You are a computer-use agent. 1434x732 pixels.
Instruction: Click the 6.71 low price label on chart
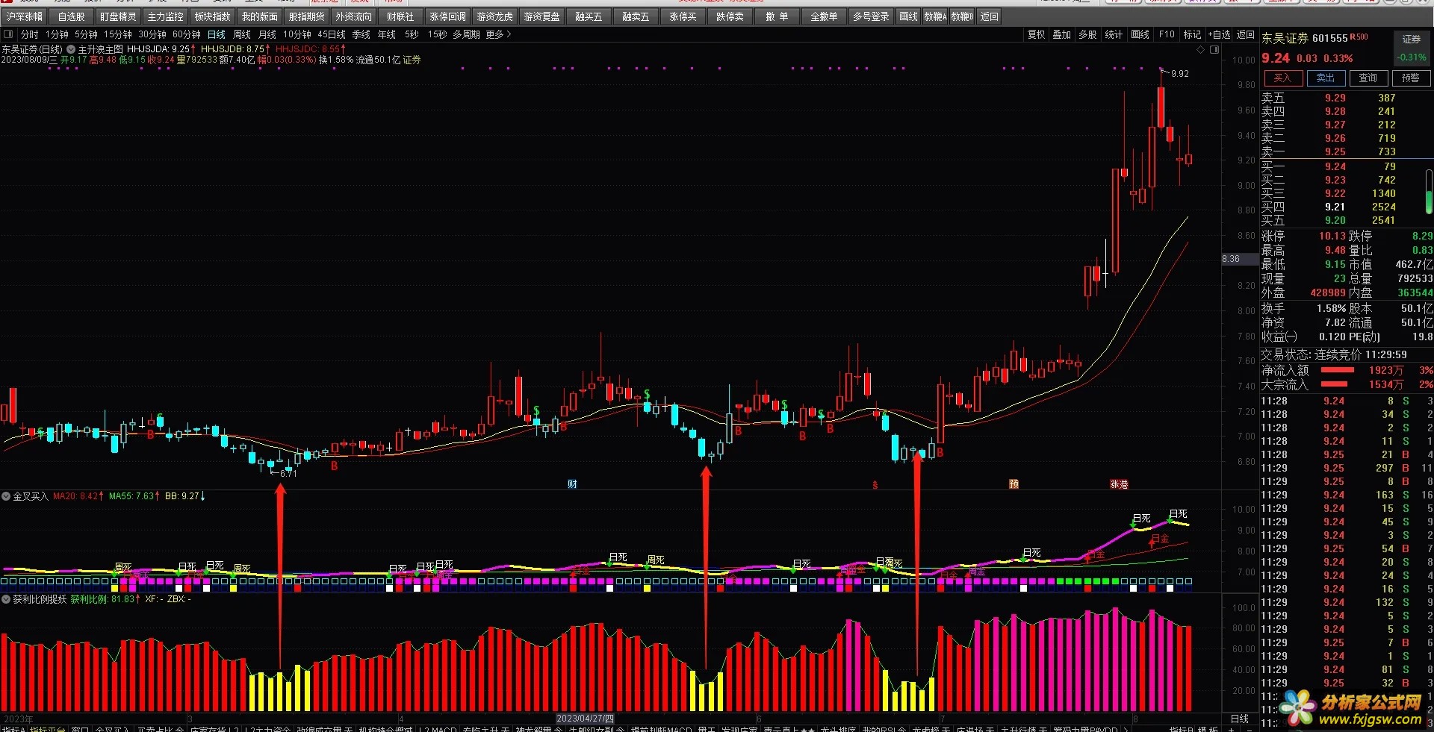(x=288, y=473)
